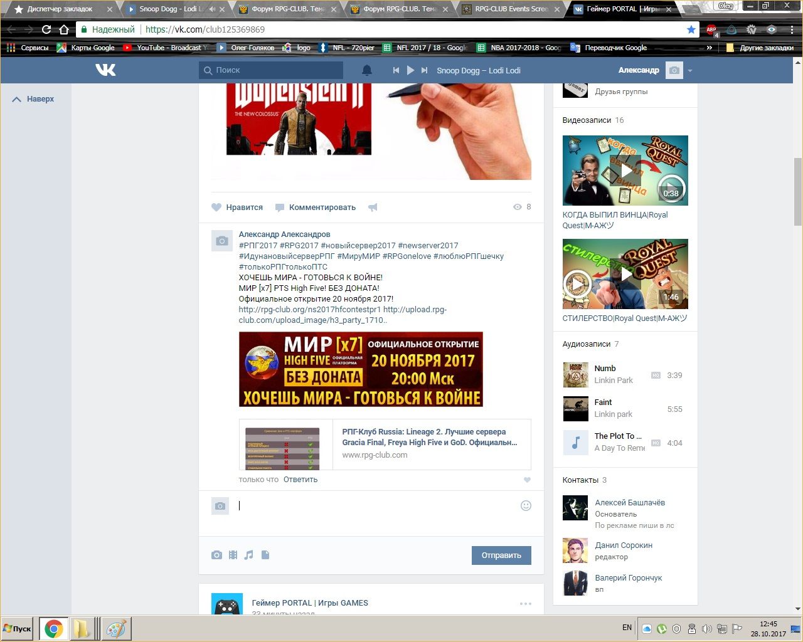Open the uTorrent icon in system tray
803x642 pixels.
tap(662, 629)
